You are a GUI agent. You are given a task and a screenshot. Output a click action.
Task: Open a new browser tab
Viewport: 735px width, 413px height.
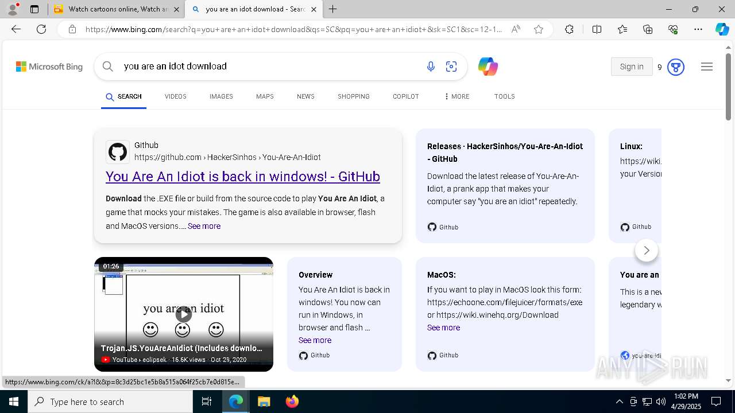[x=333, y=9]
